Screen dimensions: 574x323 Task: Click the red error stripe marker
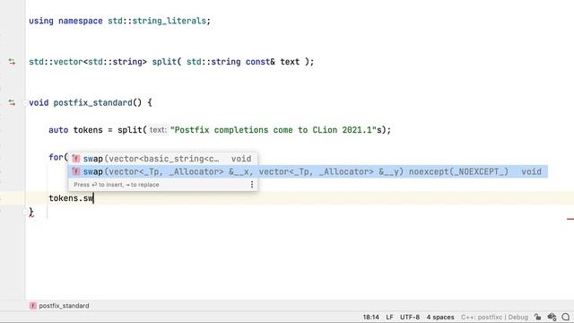pos(570,219)
